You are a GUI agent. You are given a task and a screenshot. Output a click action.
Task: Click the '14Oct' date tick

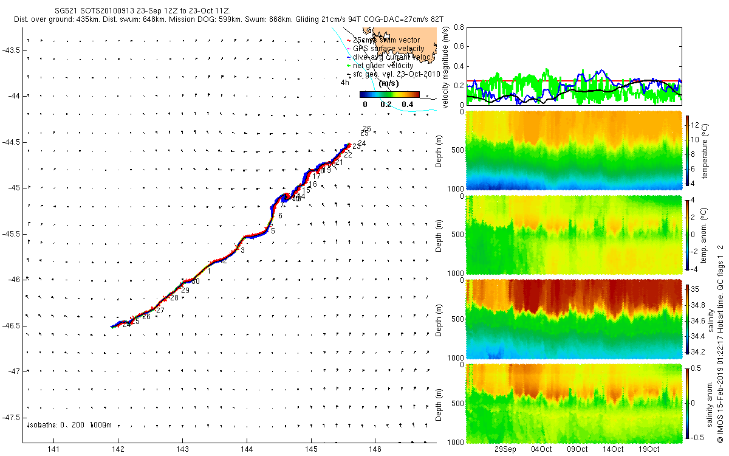(613, 449)
